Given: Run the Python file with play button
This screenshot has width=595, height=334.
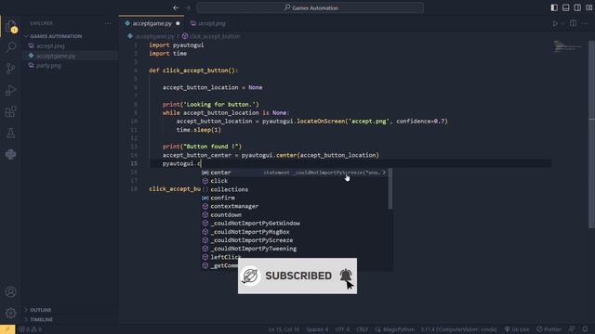Looking at the screenshot, I should pos(555,23).
